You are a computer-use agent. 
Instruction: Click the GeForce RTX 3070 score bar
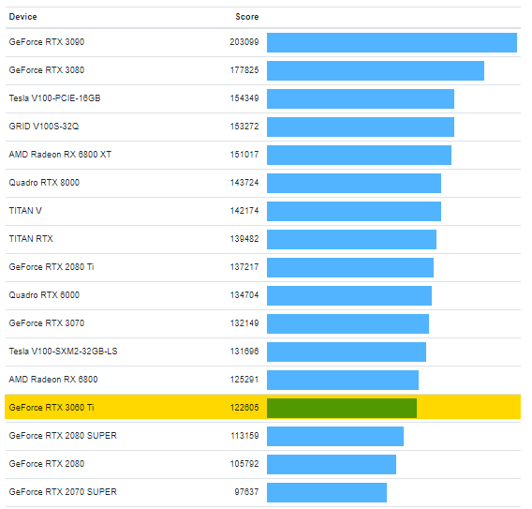click(x=348, y=324)
